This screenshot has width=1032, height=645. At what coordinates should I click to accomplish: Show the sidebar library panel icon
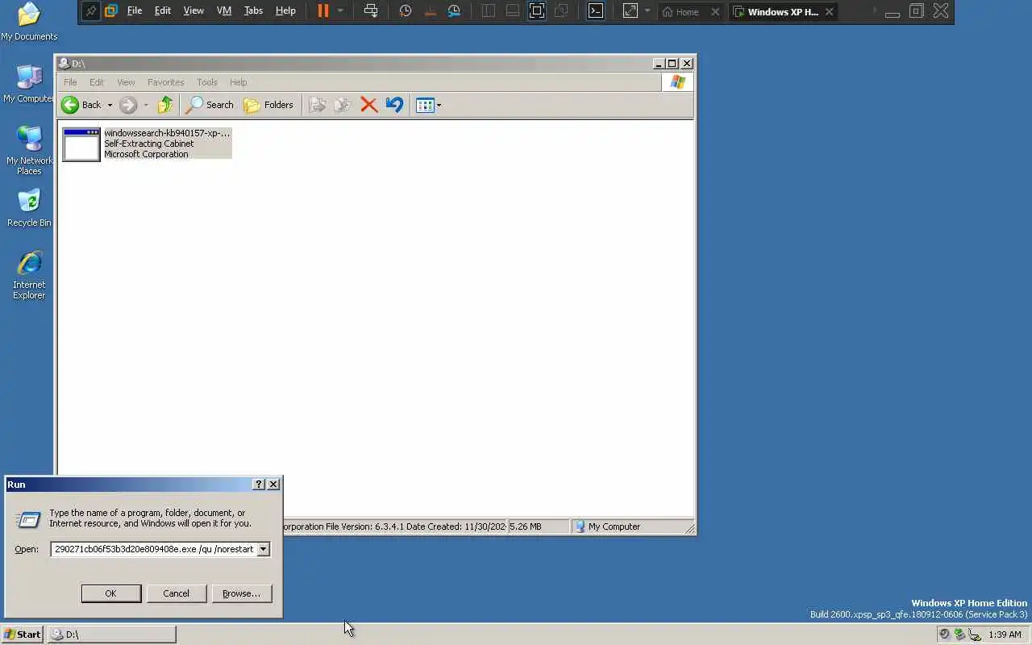pyautogui.click(x=489, y=11)
